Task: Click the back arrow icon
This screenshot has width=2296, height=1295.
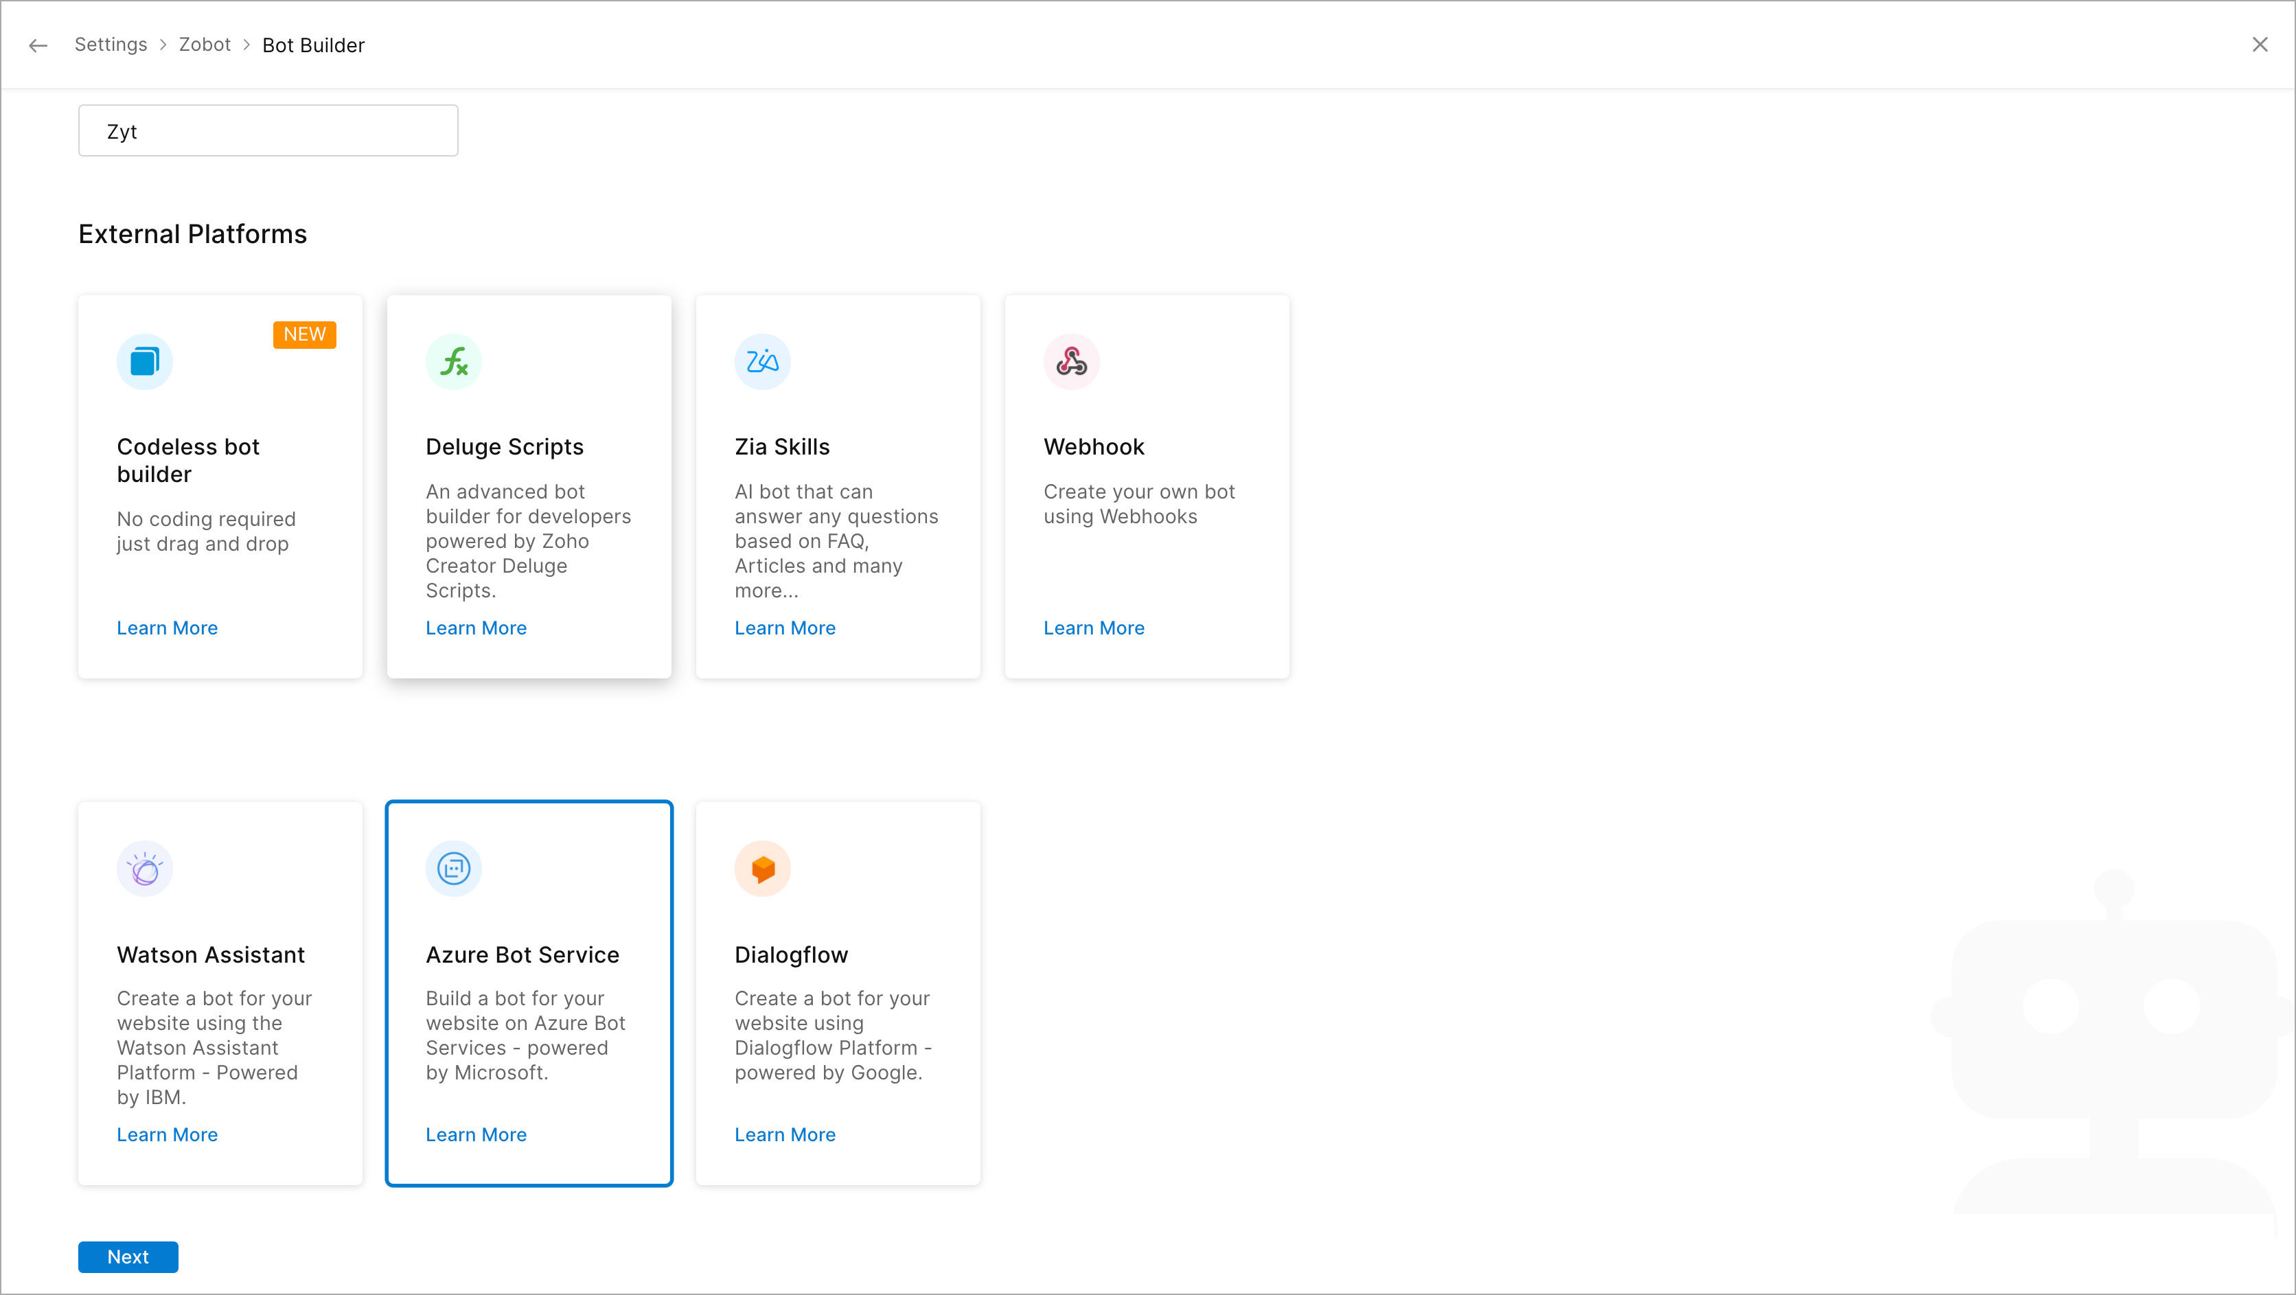Action: tap(38, 45)
